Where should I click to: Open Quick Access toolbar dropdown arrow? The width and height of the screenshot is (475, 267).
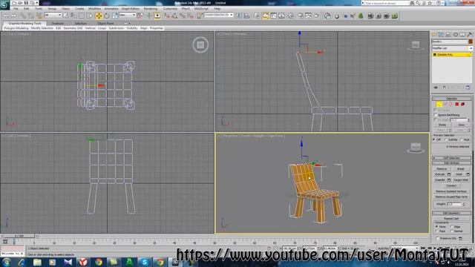[37, 3]
